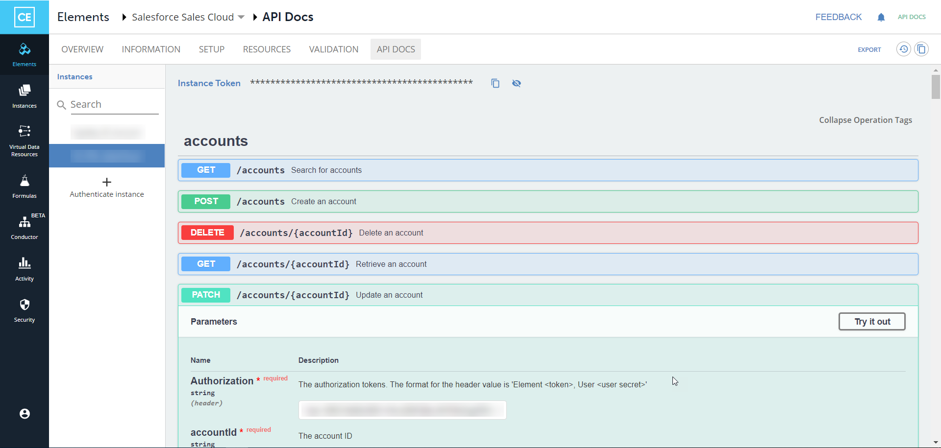This screenshot has width=941, height=448.
Task: Switch to the VALIDATION tab
Action: click(x=333, y=49)
